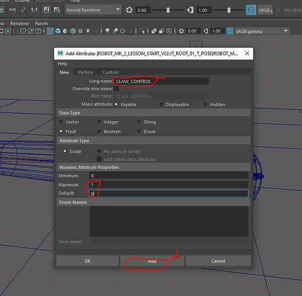Viewport: 302px width, 296px height.
Task: Adjust the render view exposure slider
Action: pyautogui.click(x=168, y=10)
